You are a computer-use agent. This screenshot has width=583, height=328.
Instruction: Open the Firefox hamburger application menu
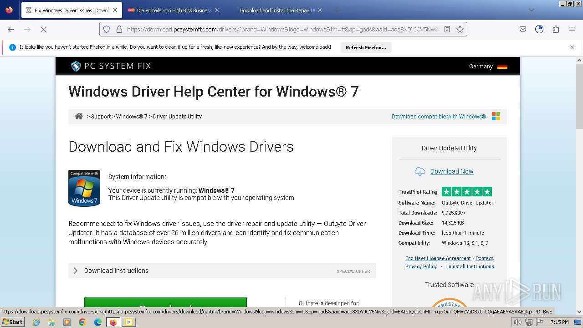[572, 29]
